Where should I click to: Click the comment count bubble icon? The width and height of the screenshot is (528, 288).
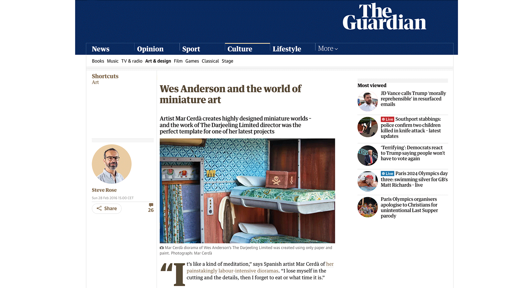click(151, 205)
